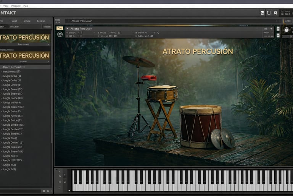Open the rack dropdown arrow before Atrato Percusian title

coord(69,21)
